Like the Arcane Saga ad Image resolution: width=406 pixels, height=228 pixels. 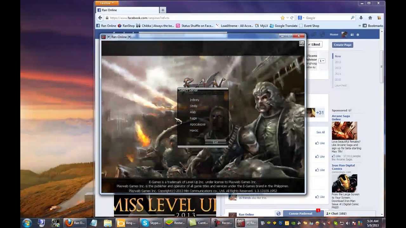[x=336, y=156]
